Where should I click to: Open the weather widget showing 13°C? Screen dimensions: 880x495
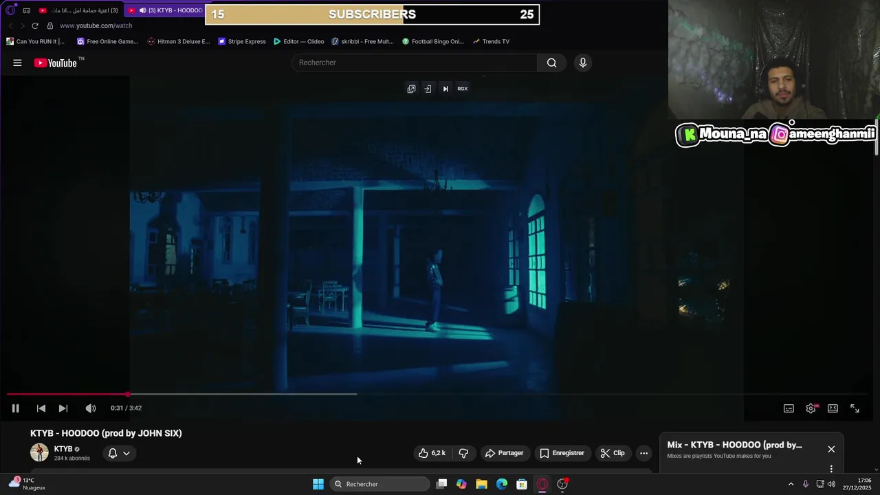pos(27,484)
